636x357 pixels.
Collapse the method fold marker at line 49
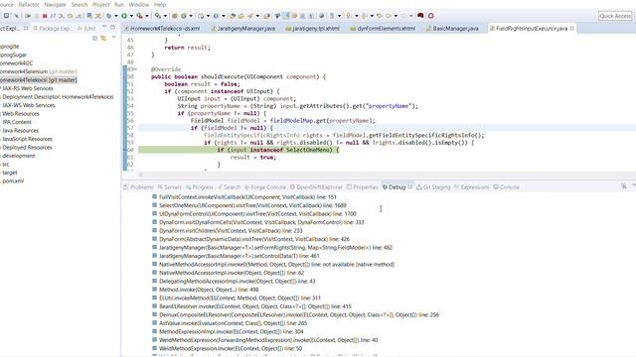click(x=134, y=69)
